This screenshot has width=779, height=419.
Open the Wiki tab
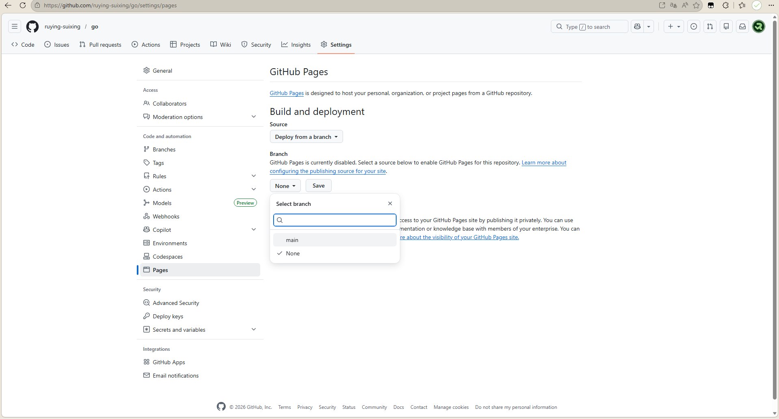(221, 45)
